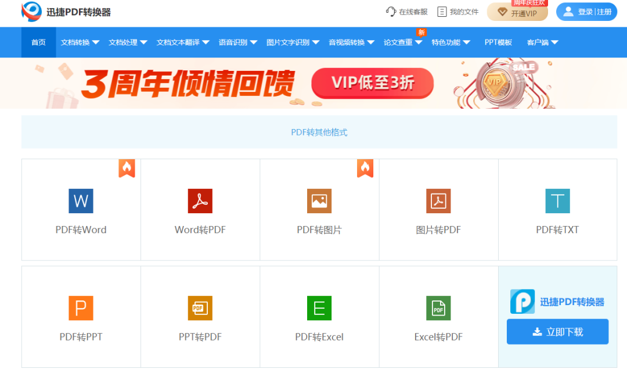Click the PDF转PPT label text

[81, 336]
